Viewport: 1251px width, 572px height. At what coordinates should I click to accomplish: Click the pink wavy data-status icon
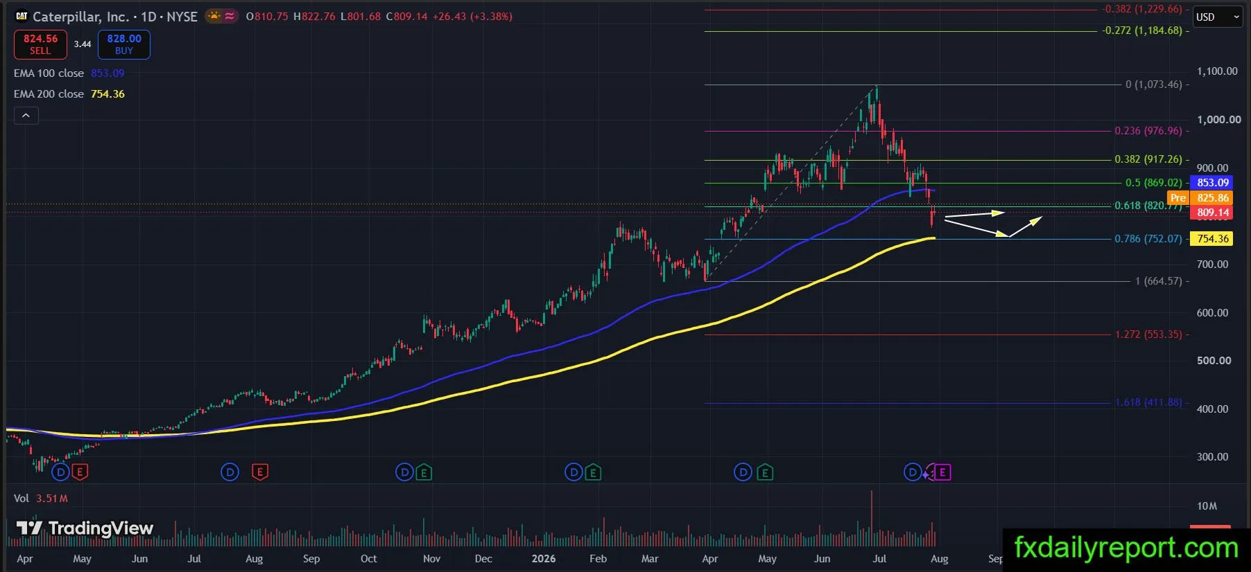[230, 16]
